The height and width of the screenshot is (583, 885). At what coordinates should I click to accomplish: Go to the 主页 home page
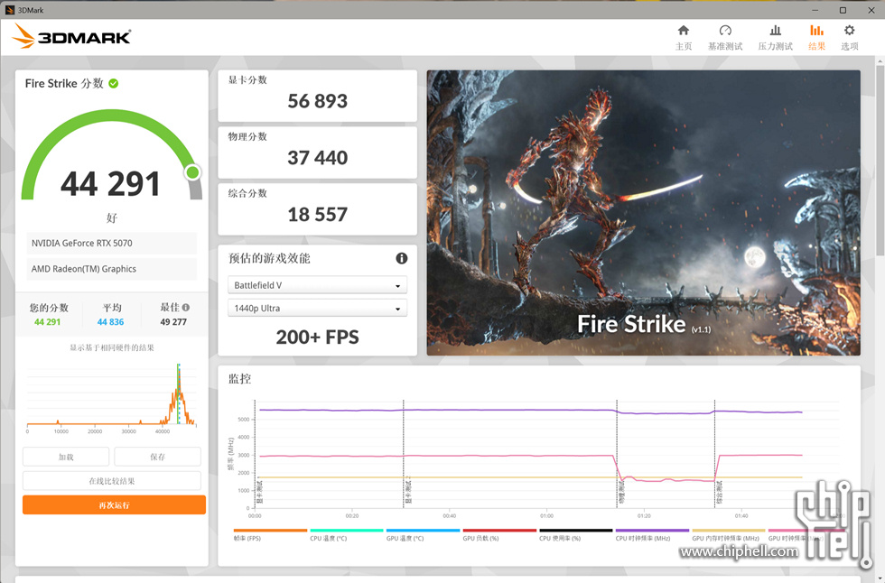684,37
